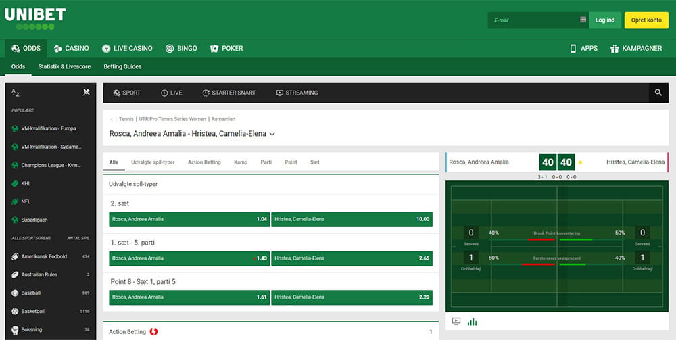
Task: Click the Boksning icon
Action: (15, 330)
